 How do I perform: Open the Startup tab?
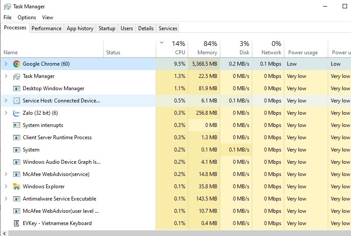pos(107,28)
